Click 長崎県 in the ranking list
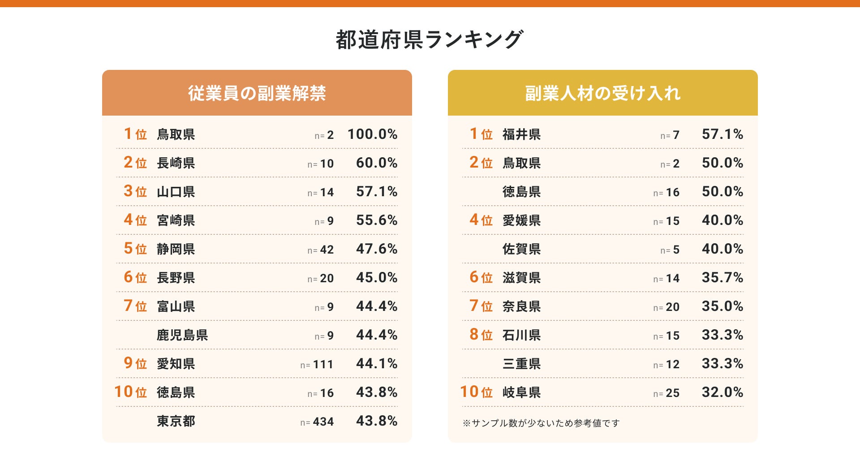Image resolution: width=860 pixels, height=461 pixels. [x=176, y=163]
